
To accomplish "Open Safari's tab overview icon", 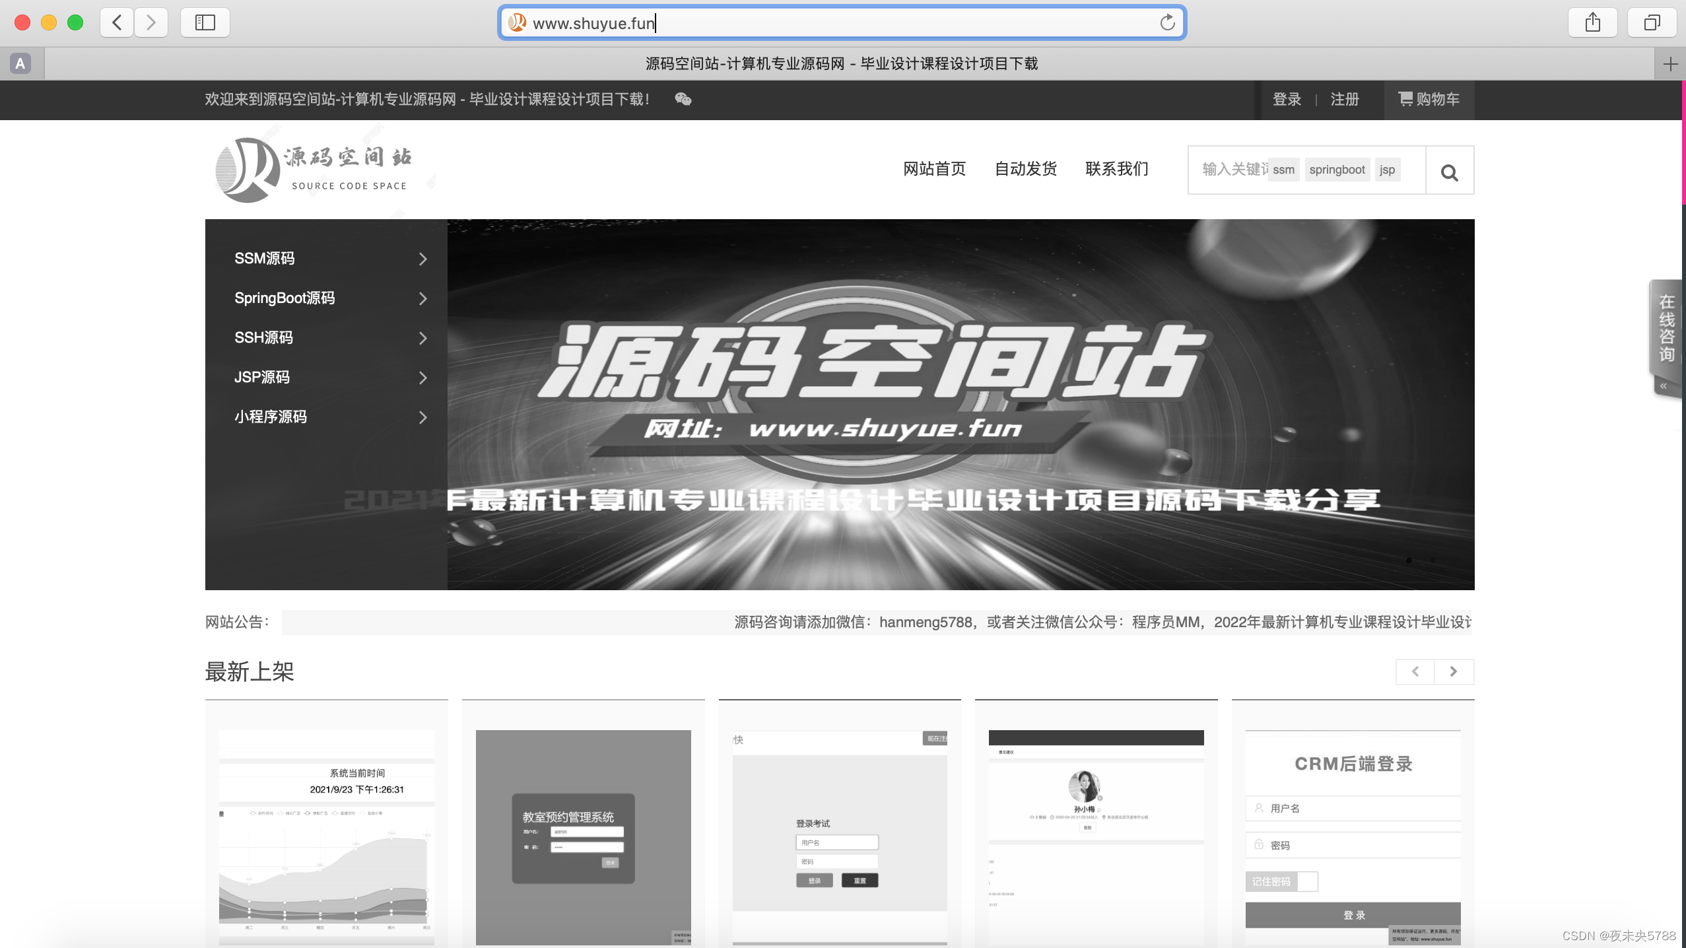I will pyautogui.click(x=1651, y=22).
